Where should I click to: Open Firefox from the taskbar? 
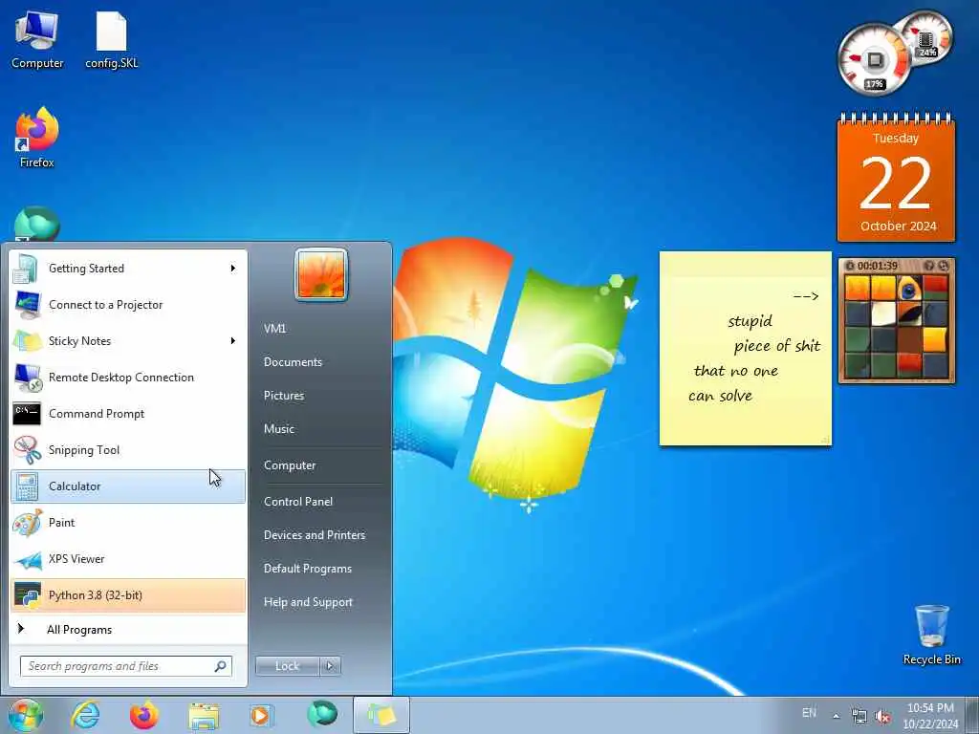(144, 715)
